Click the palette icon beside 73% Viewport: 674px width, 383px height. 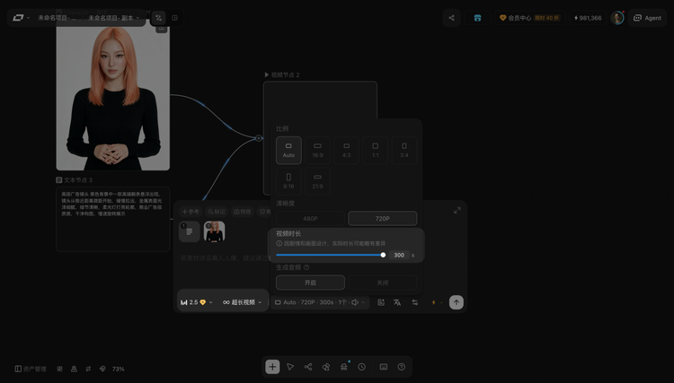pos(102,369)
